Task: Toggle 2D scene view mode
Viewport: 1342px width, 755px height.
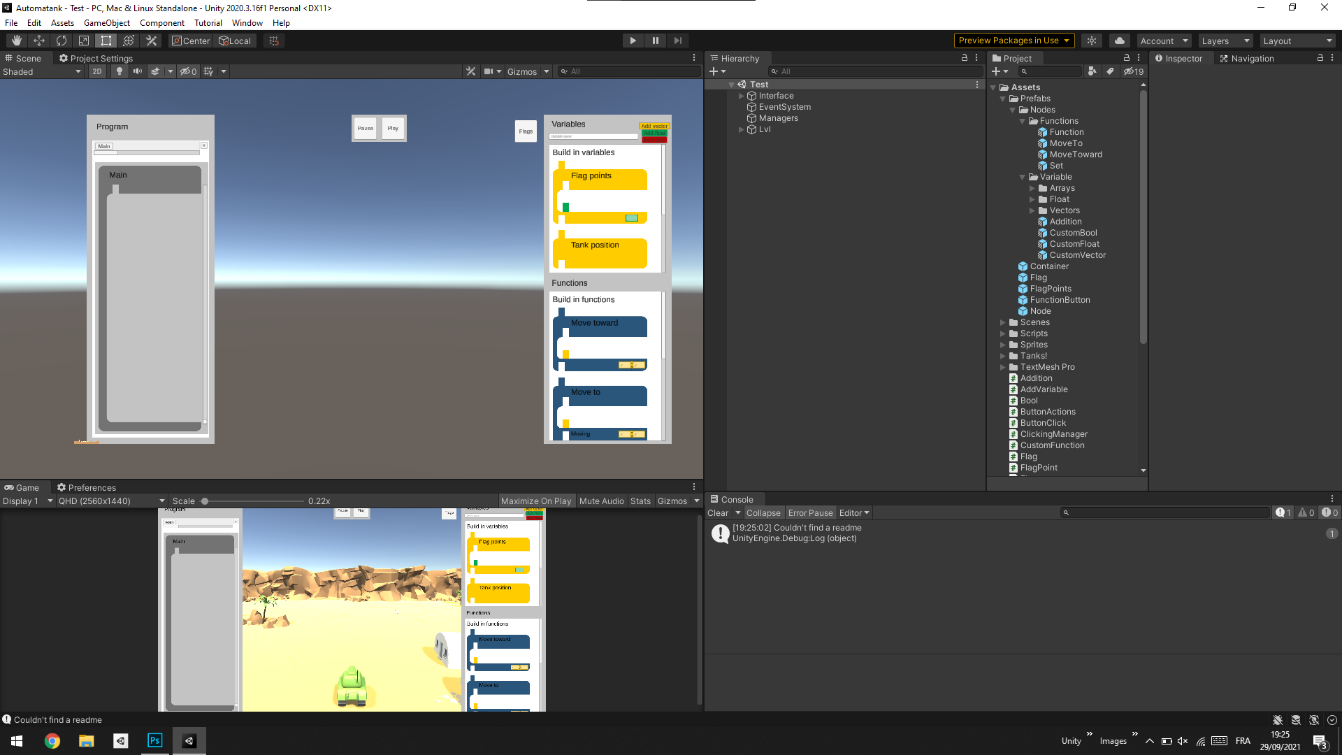Action: click(97, 71)
